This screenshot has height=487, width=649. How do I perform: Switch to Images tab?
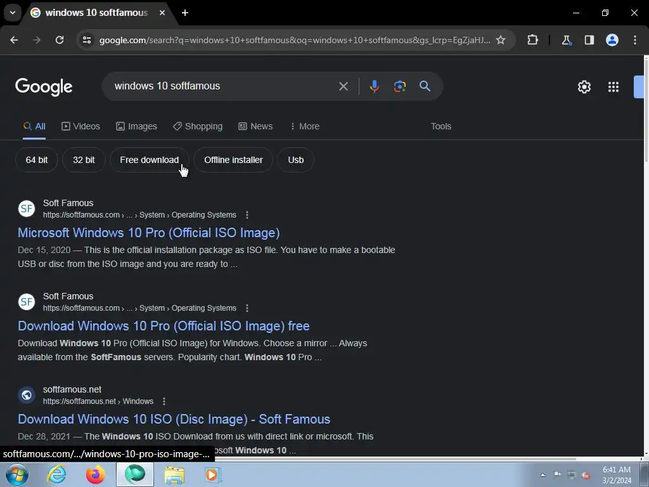(137, 126)
